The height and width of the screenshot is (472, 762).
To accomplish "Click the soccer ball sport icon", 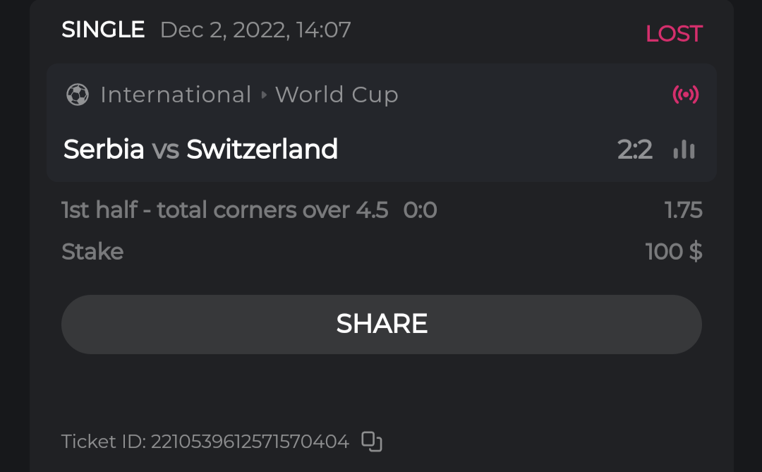I will coord(77,95).
